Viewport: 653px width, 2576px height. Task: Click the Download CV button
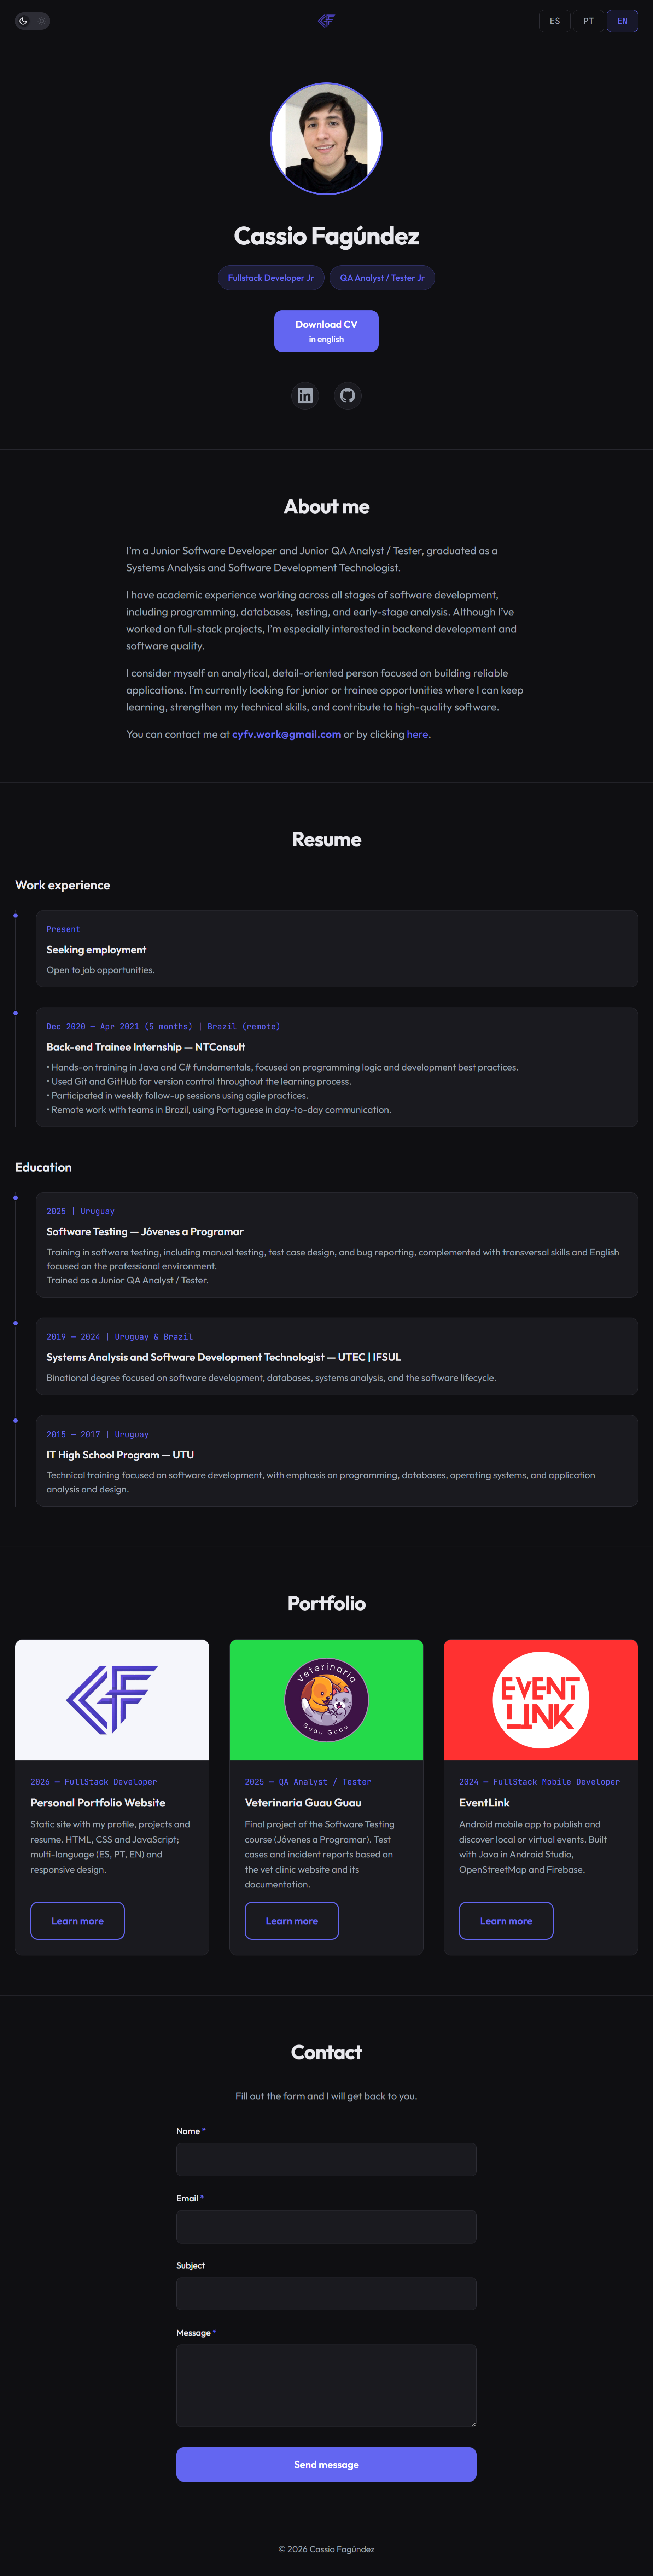point(326,331)
